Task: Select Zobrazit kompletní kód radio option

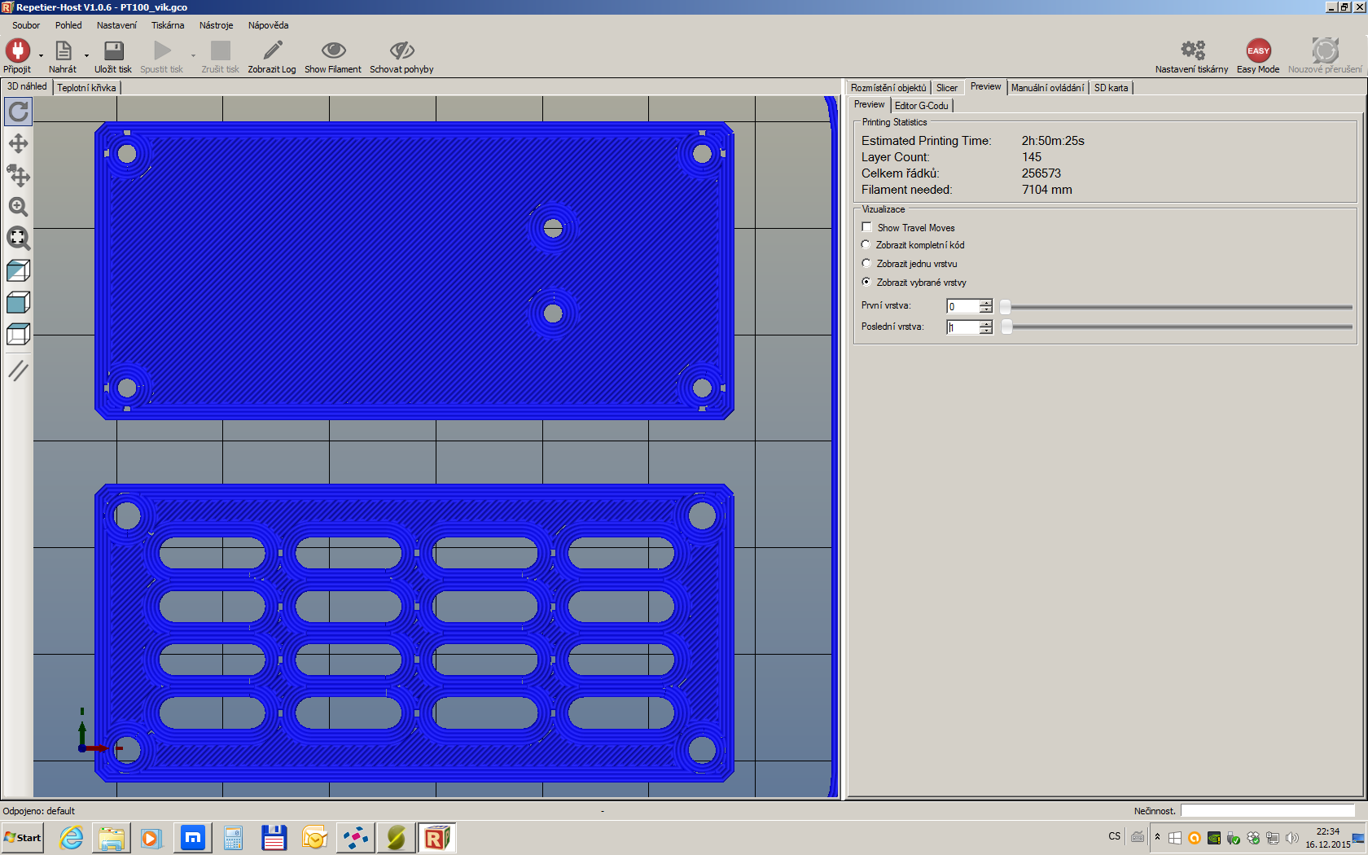Action: [866, 244]
